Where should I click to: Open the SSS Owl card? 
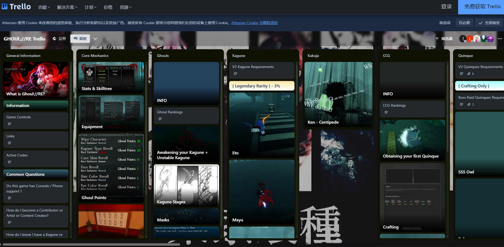pos(480,144)
